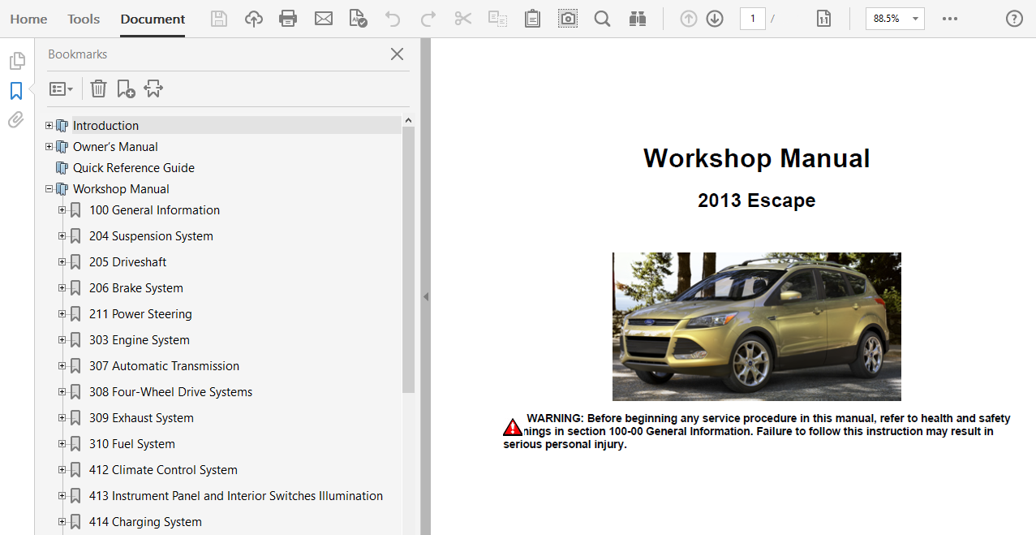Expand the 206 Brake System bookmark
This screenshot has height=535, width=1036.
[62, 288]
